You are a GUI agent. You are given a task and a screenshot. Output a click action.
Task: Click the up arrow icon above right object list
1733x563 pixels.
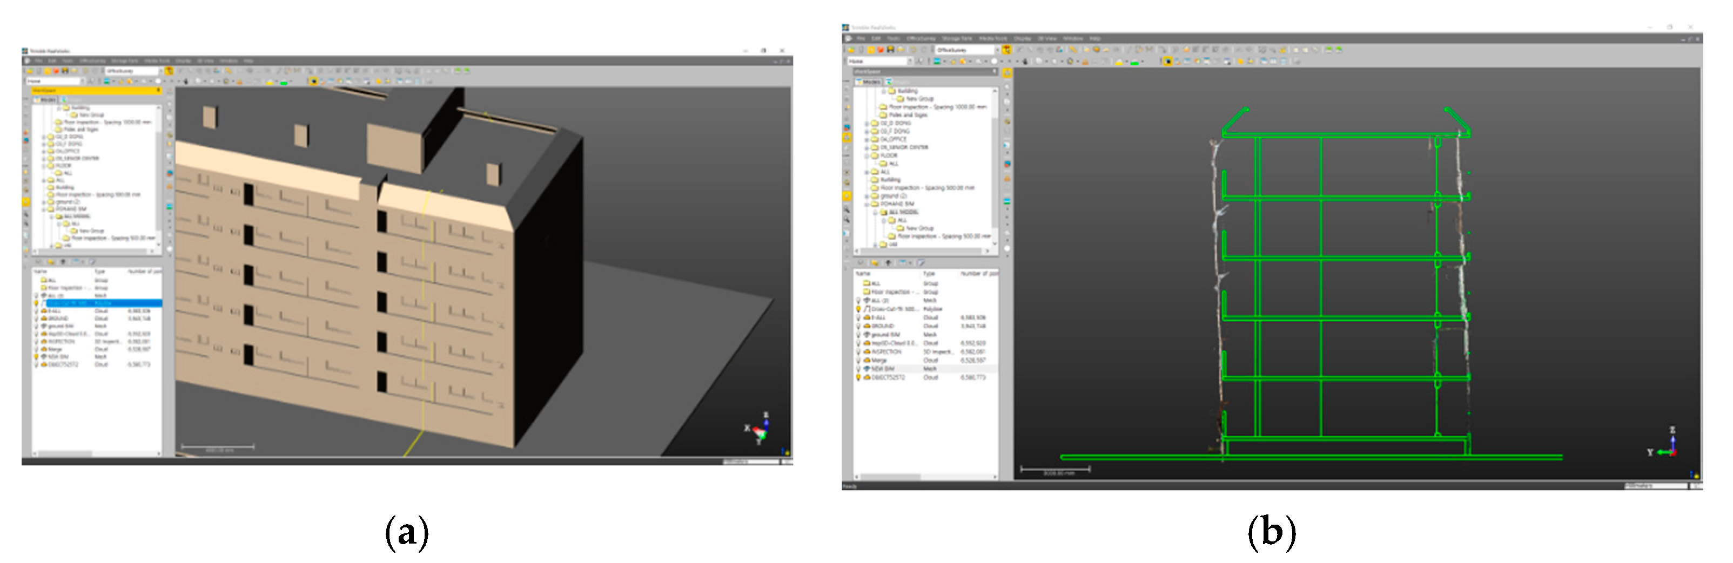coord(888,263)
